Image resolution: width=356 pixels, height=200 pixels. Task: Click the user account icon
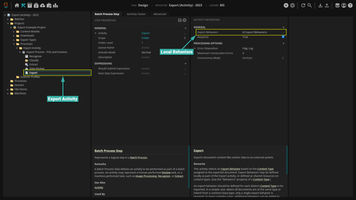coord(343,6)
